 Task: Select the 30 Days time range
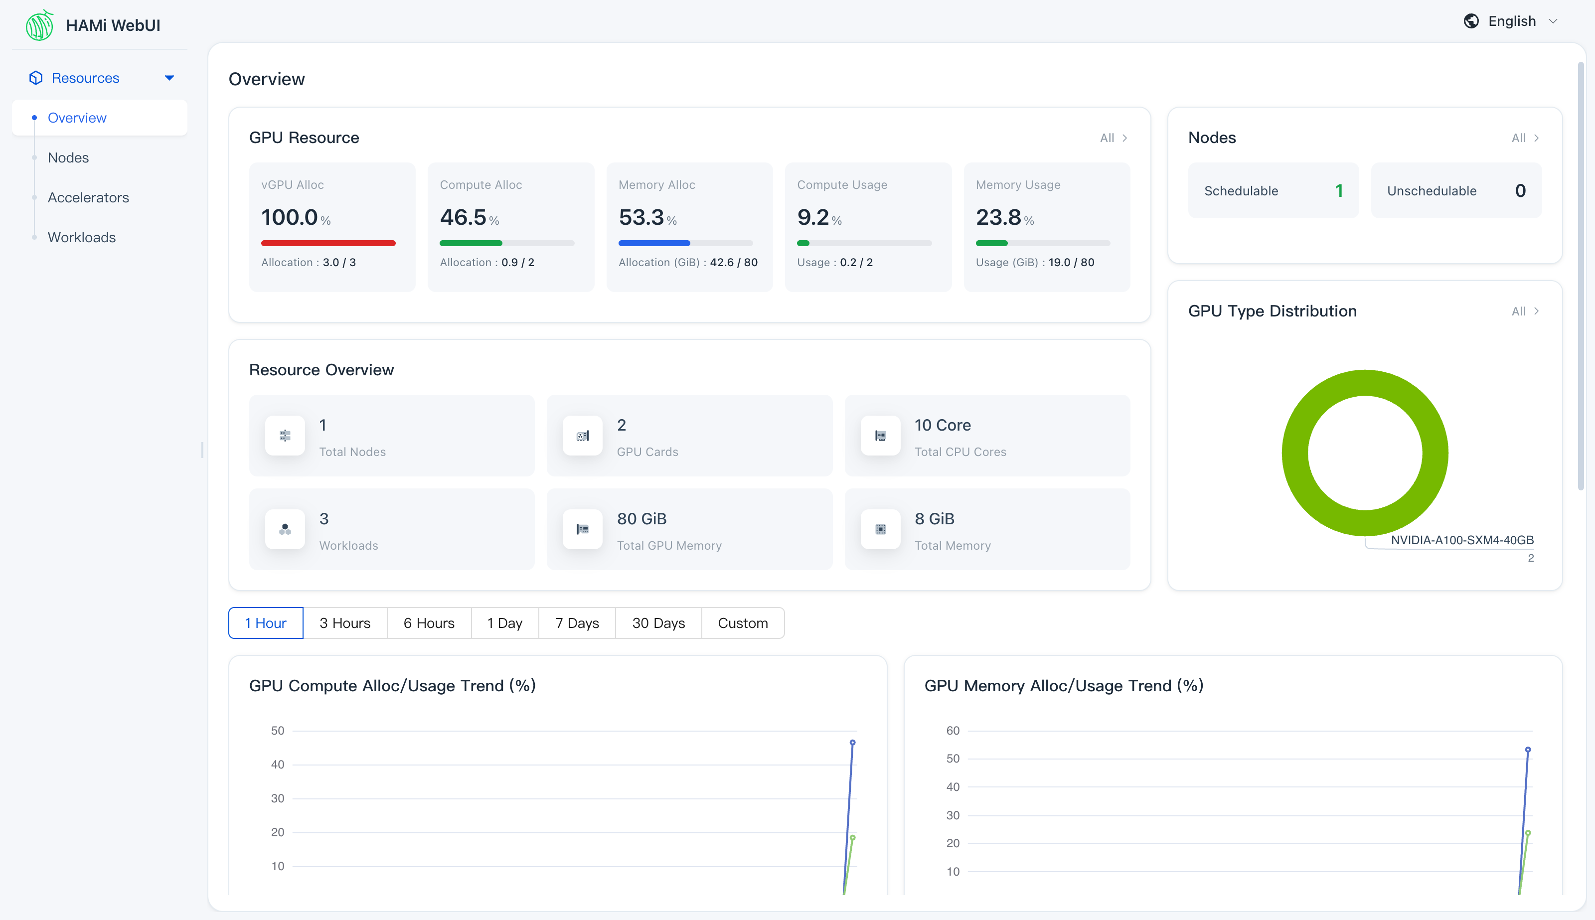tap(658, 623)
